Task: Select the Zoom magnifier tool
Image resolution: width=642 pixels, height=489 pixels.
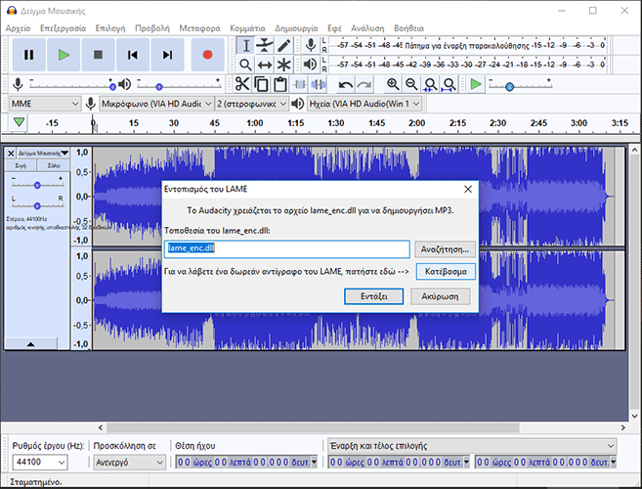Action: (x=245, y=65)
